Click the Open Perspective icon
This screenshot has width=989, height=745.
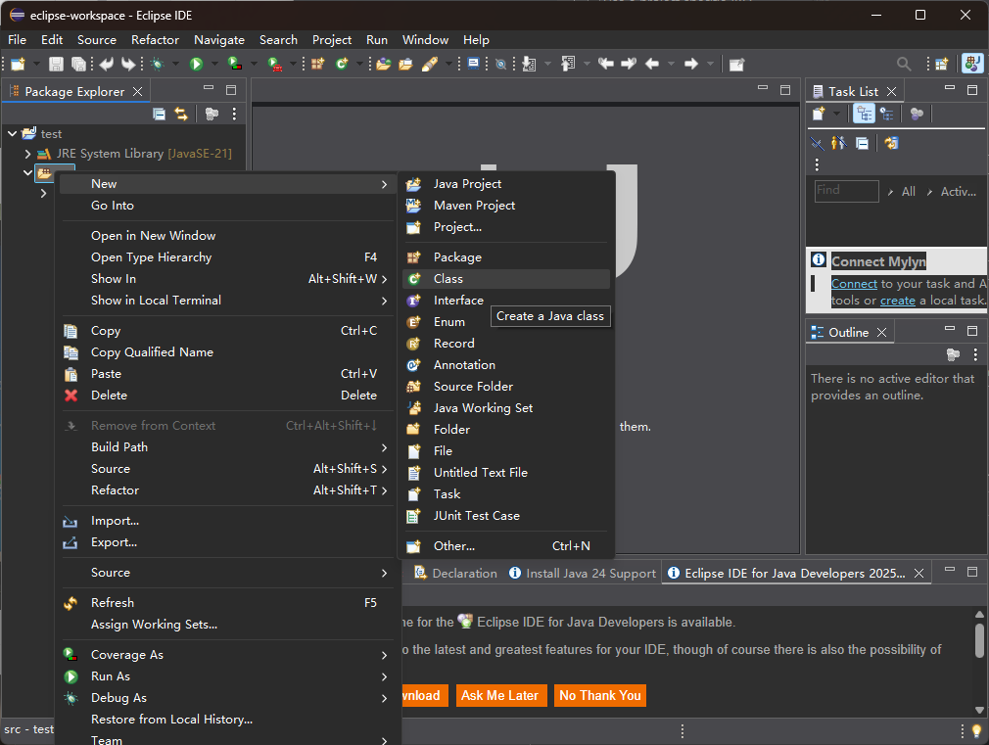click(x=942, y=64)
